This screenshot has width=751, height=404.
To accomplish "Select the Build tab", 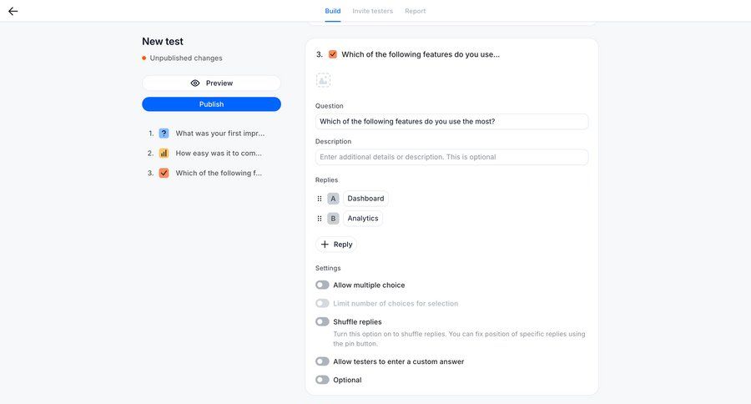I will 332,11.
